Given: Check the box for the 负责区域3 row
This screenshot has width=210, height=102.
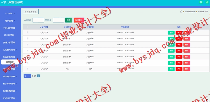Looking at the screenshot, I should click(x=28, y=45).
